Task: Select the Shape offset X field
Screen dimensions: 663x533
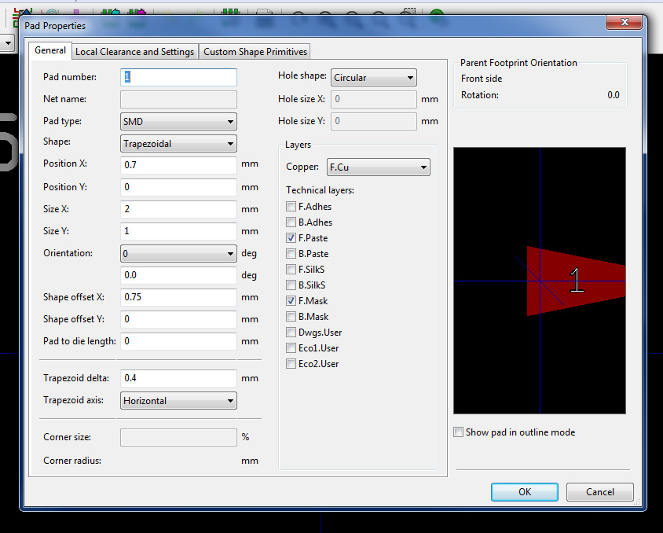Action: 178,297
